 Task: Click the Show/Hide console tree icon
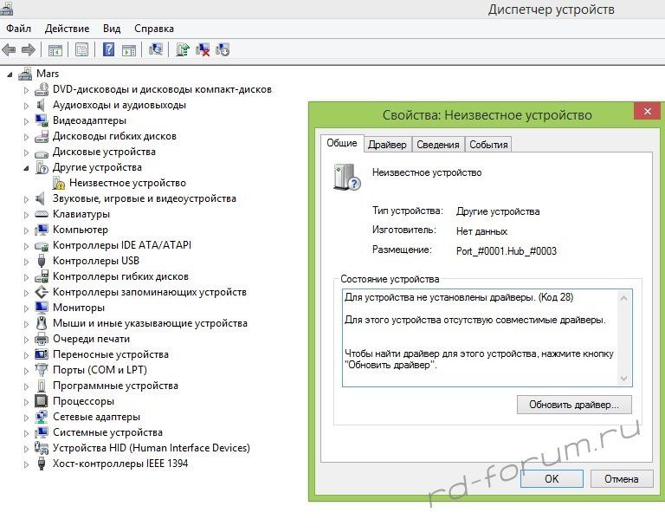point(55,49)
